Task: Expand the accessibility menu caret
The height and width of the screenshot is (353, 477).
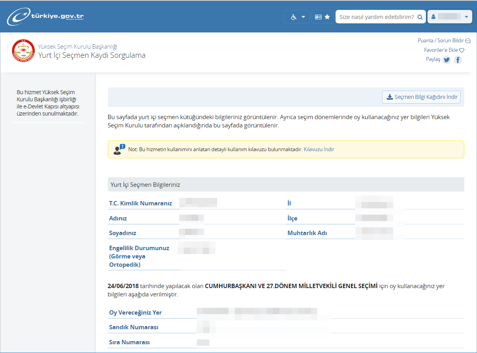Action: coord(303,17)
